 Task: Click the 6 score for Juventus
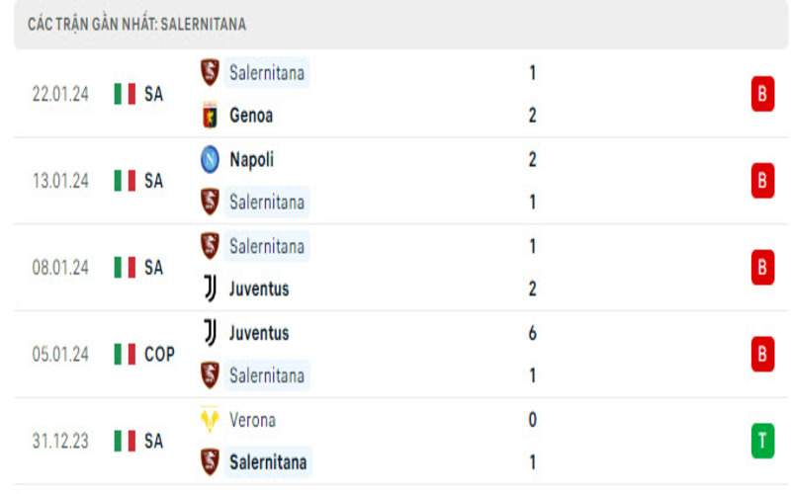533,333
